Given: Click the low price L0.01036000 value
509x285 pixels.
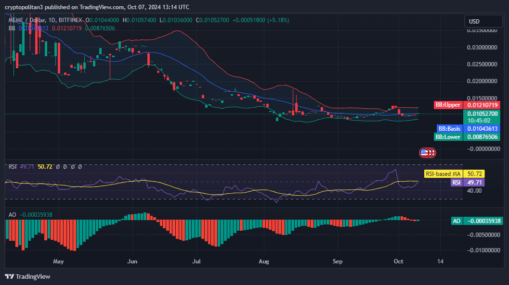Looking at the screenshot, I should (176, 20).
